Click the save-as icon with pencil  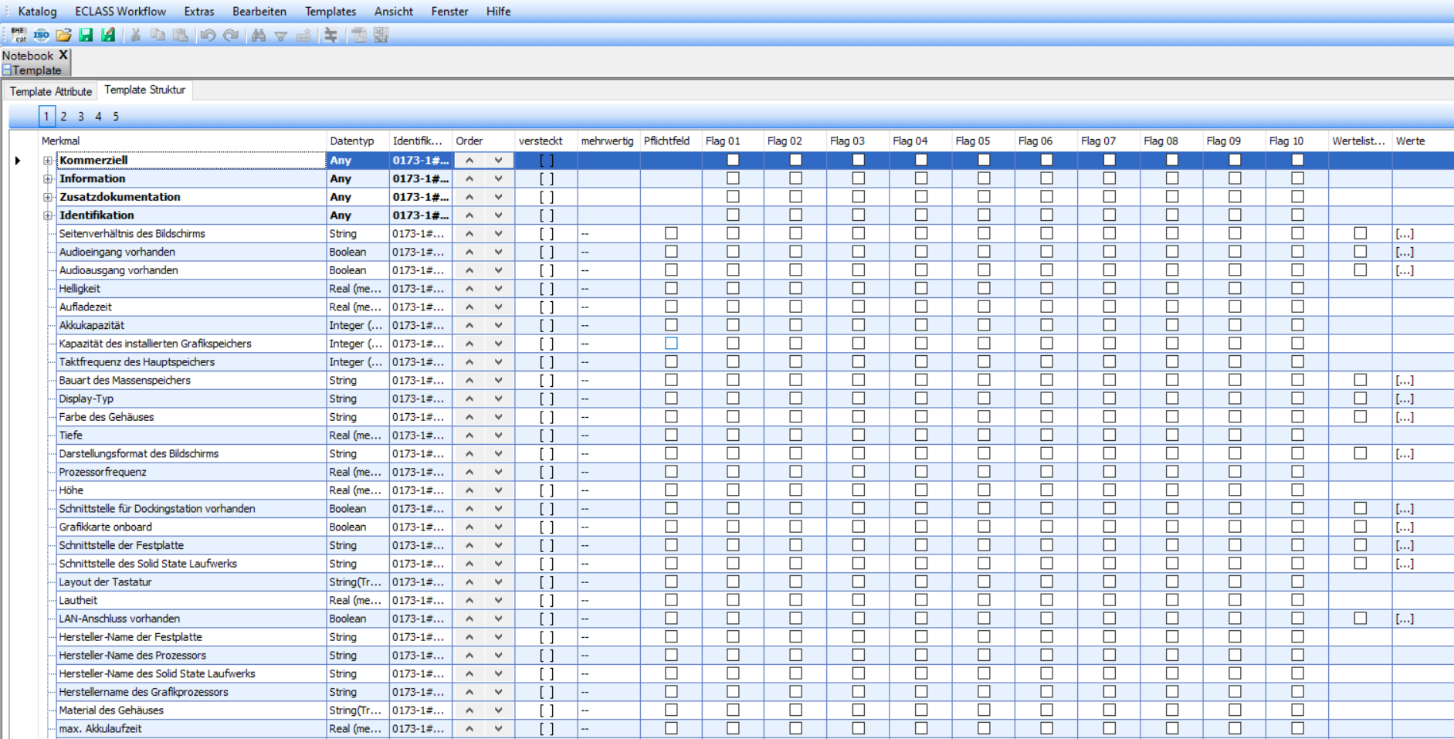click(x=108, y=35)
